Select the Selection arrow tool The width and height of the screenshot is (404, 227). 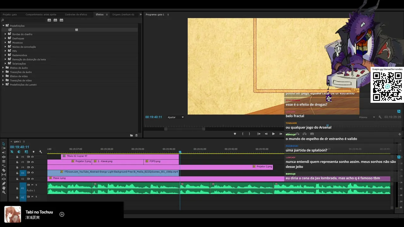coord(4,144)
